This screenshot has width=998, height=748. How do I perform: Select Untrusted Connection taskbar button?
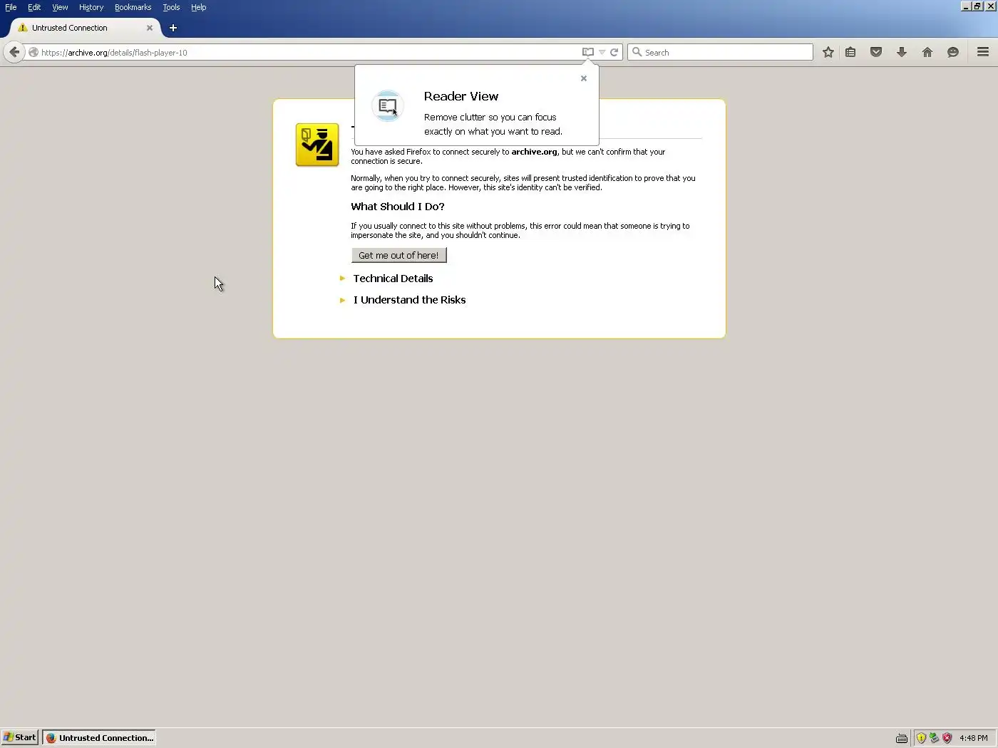pos(99,737)
